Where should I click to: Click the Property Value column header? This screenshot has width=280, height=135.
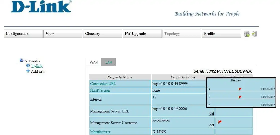coord(183,77)
